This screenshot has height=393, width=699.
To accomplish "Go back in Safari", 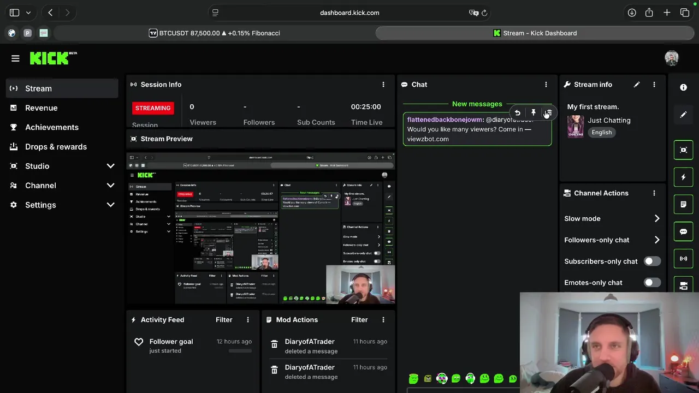I will [x=50, y=13].
